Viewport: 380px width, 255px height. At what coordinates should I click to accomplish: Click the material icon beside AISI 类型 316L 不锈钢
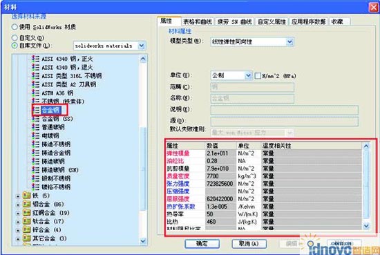35,76
